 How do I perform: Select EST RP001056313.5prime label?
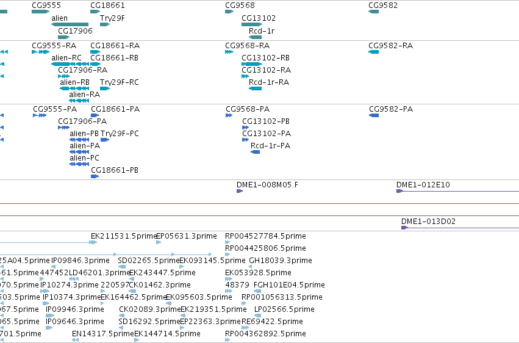(x=282, y=297)
